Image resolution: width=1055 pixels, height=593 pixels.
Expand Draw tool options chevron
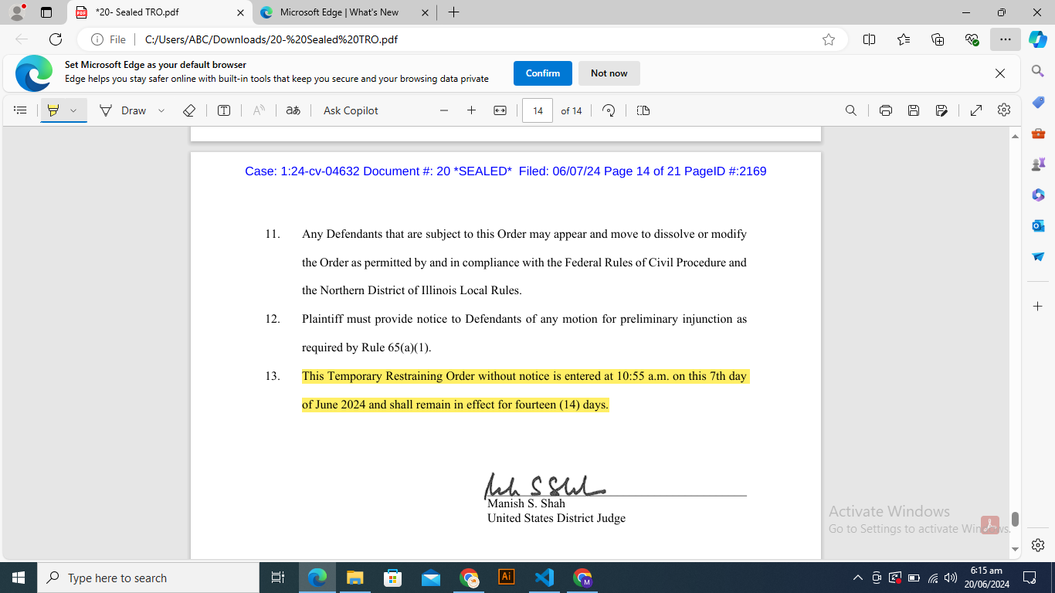click(x=161, y=110)
